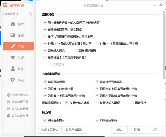The width and height of the screenshot is (166, 137).
Task: Click the keyboard icon for 按键
Action: pyautogui.click(x=13, y=35)
